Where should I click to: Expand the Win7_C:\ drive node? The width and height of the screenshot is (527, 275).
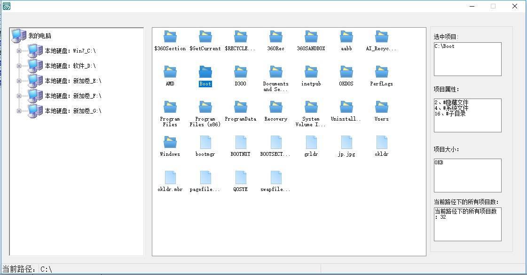pos(19,51)
